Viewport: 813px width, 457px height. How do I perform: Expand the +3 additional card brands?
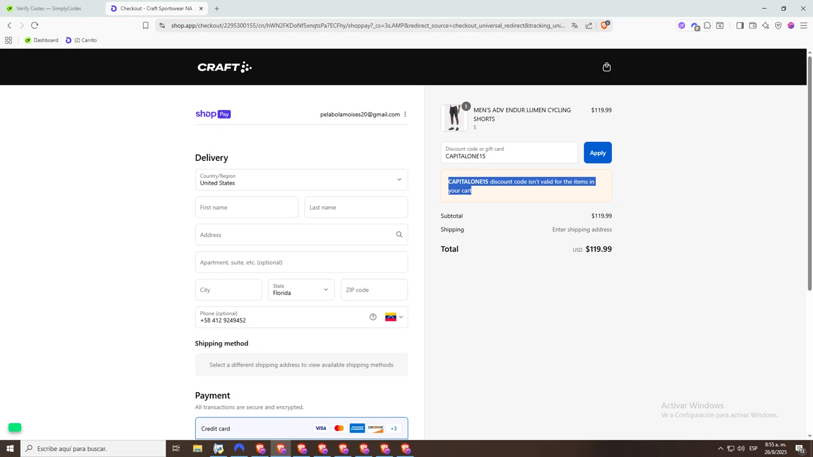tap(394, 428)
